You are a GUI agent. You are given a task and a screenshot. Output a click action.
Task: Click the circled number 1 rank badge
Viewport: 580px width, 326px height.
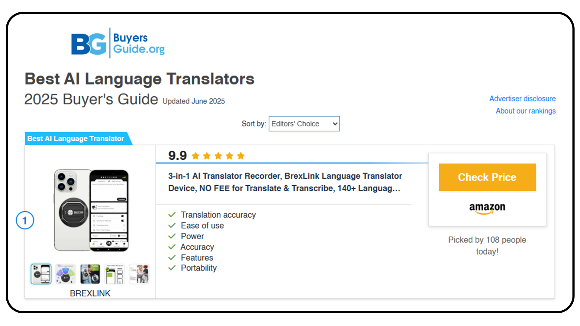coord(25,220)
